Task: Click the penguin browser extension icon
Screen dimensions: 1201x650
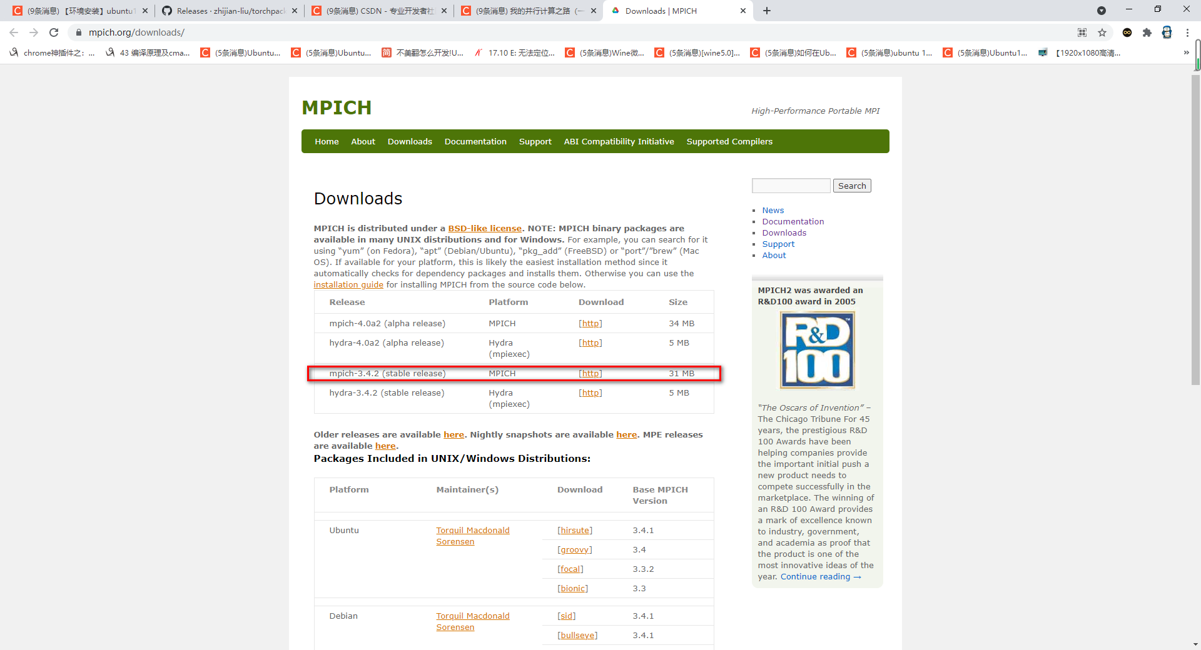Action: [x=1167, y=32]
